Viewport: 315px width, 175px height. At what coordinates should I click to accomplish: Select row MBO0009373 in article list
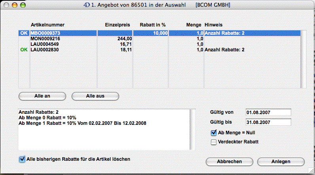click(x=63, y=34)
